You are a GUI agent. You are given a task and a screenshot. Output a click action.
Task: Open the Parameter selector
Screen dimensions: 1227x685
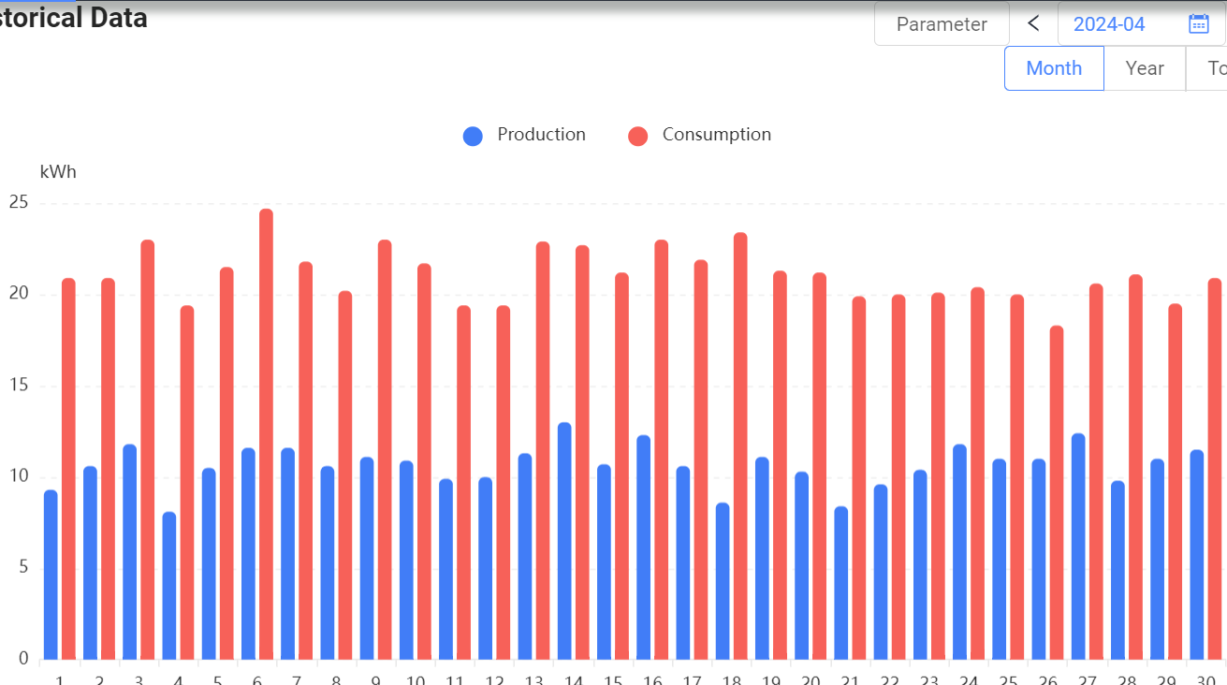(942, 24)
